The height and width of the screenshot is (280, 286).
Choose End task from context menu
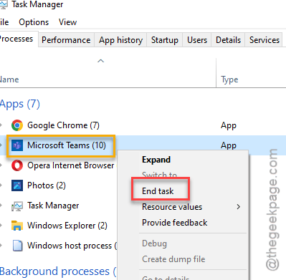tap(158, 191)
